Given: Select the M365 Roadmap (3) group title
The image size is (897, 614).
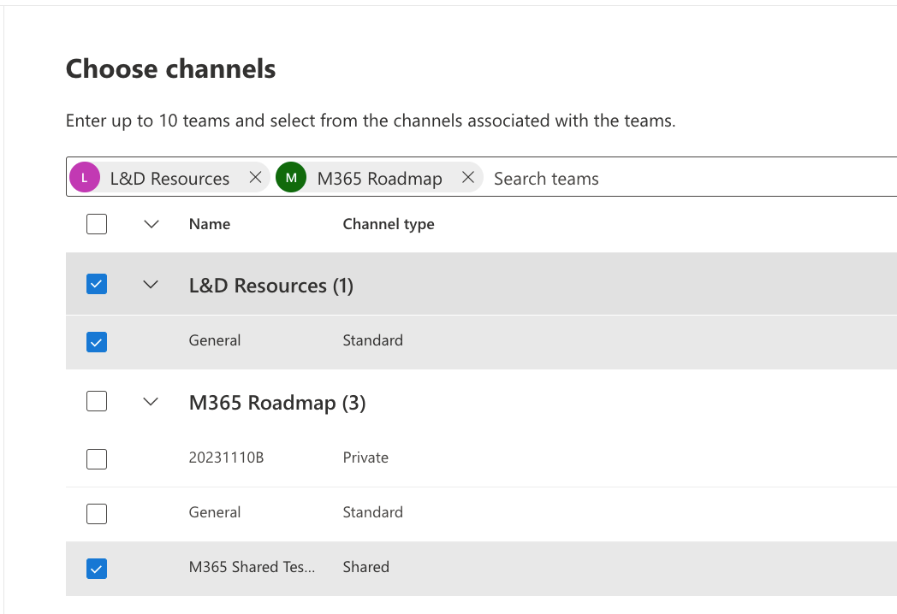Looking at the screenshot, I should [277, 403].
